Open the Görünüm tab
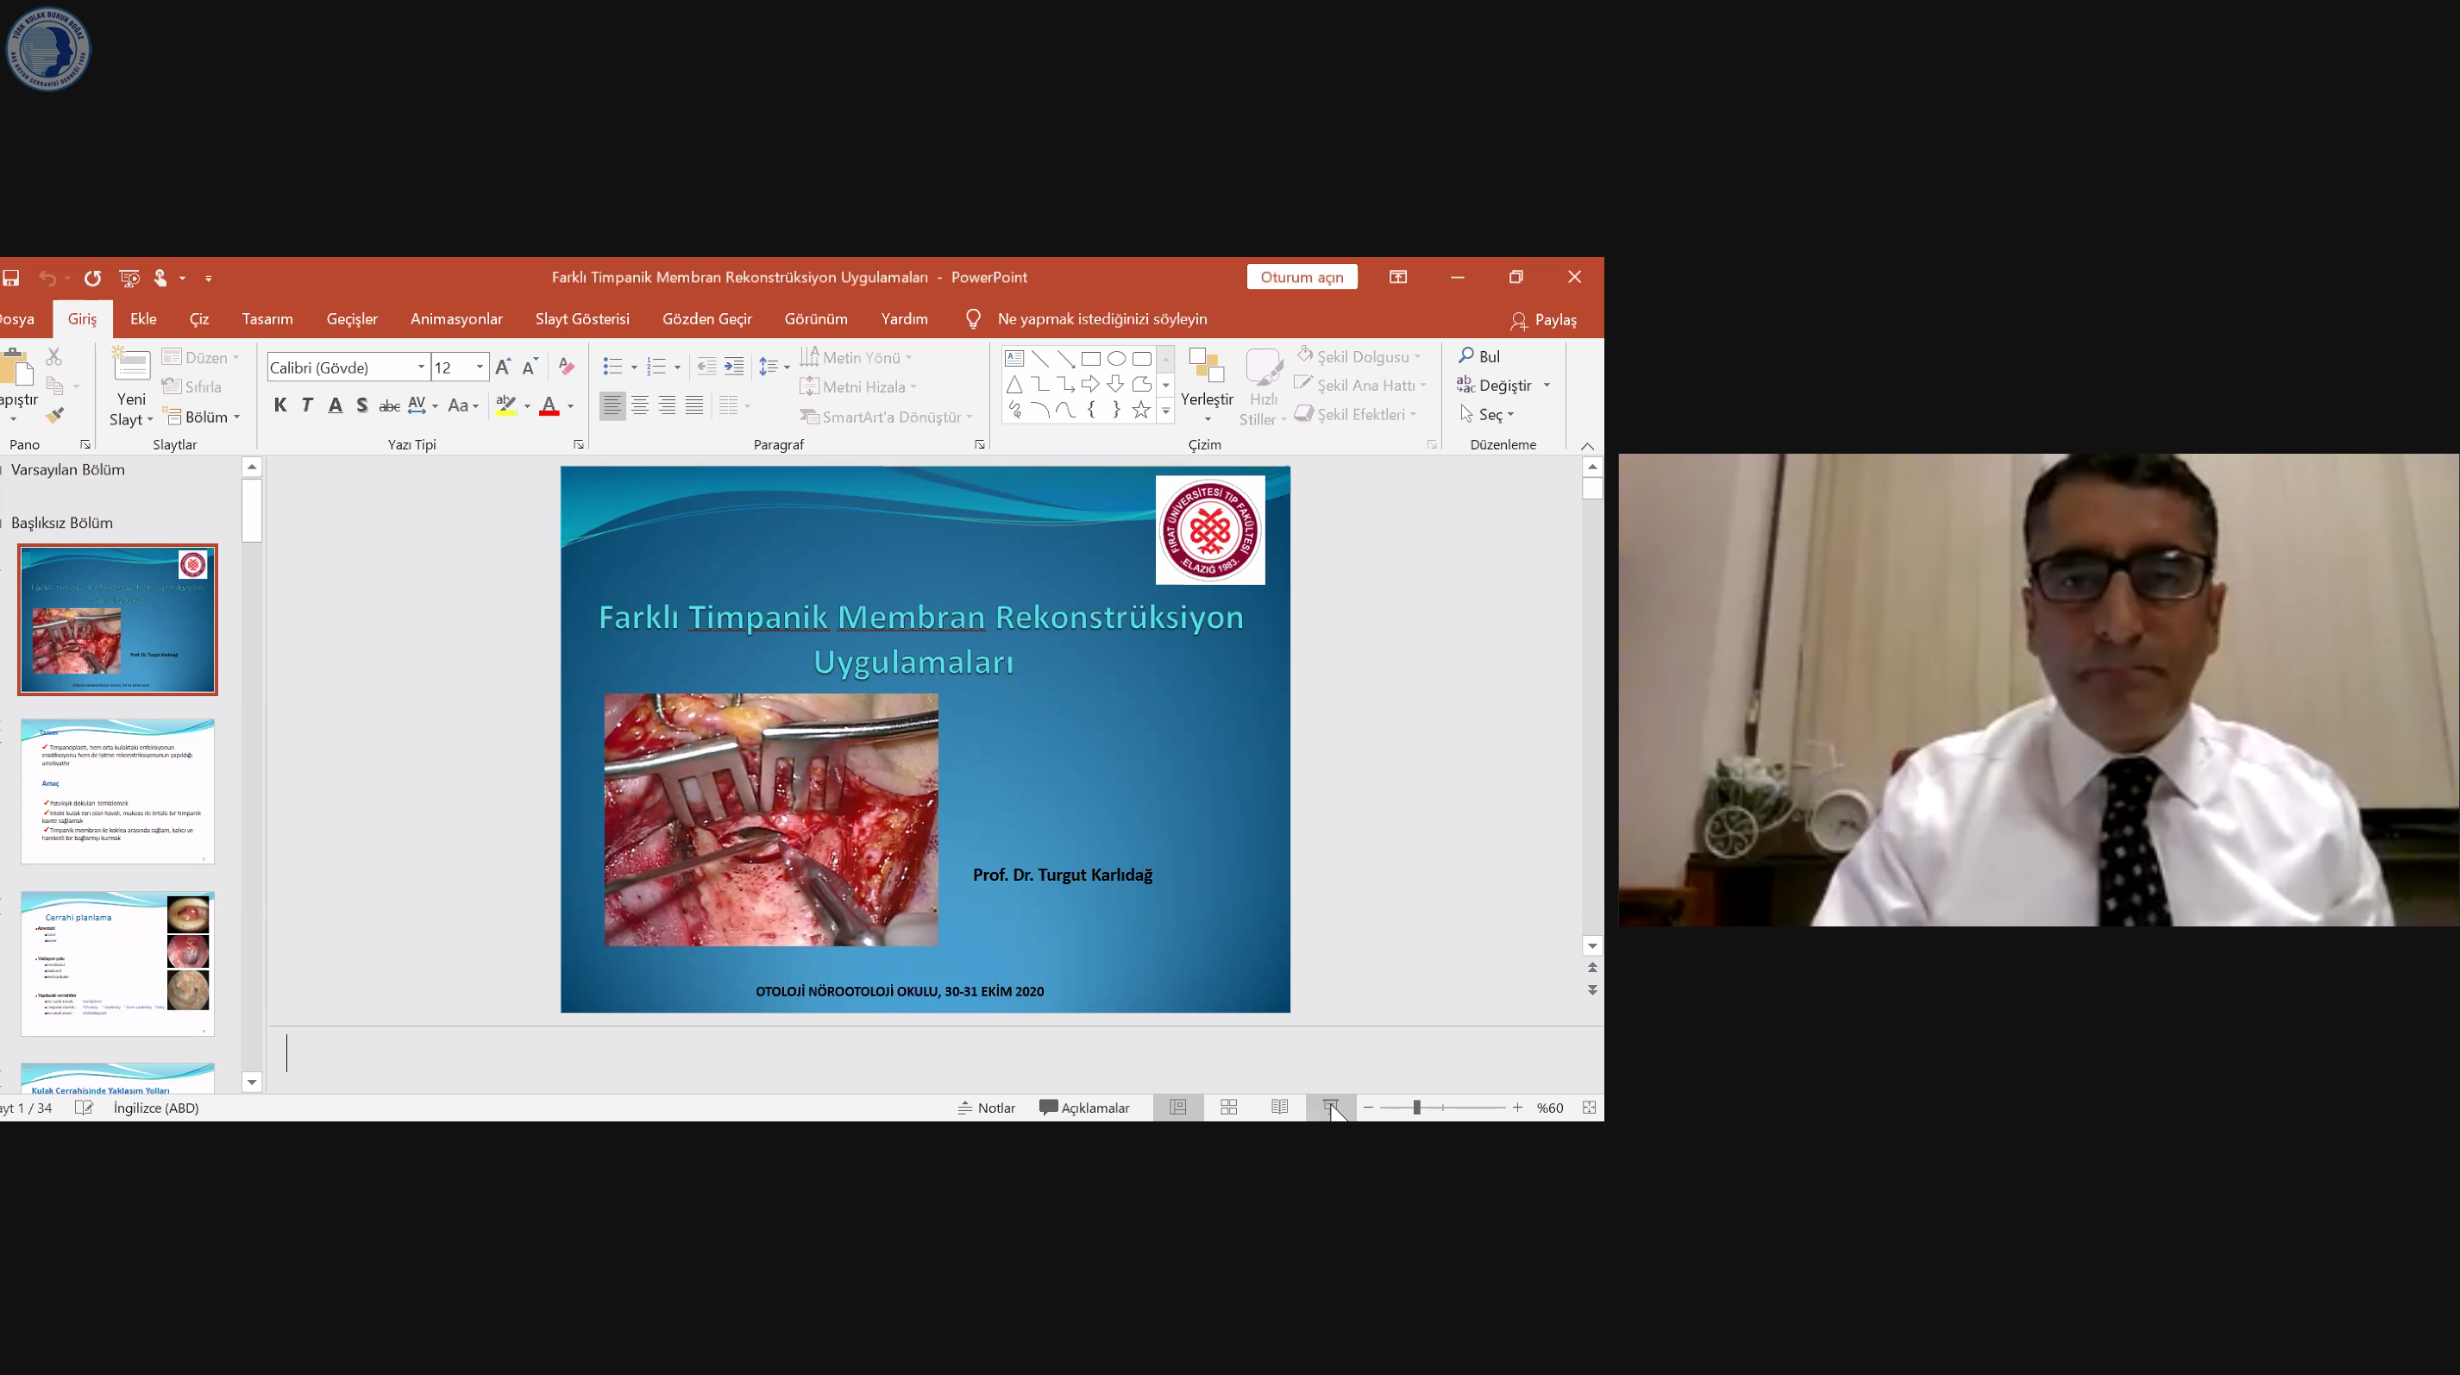Image resolution: width=2460 pixels, height=1375 pixels. click(817, 319)
